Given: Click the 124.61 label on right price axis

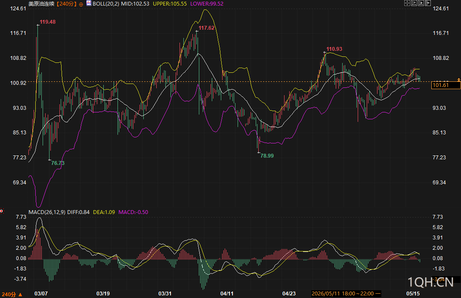Looking at the screenshot, I should [x=441, y=9].
